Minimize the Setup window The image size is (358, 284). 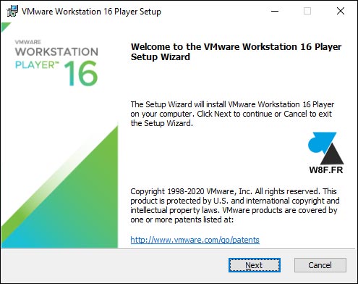click(x=275, y=11)
